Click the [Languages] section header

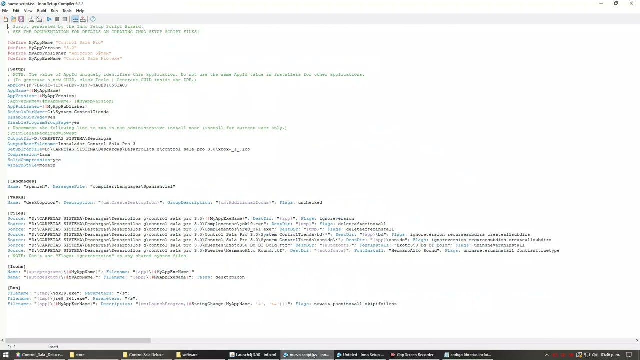click(22, 181)
